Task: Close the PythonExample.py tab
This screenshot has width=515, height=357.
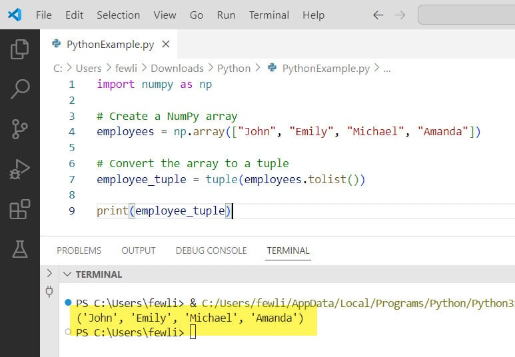Action: click(166, 44)
